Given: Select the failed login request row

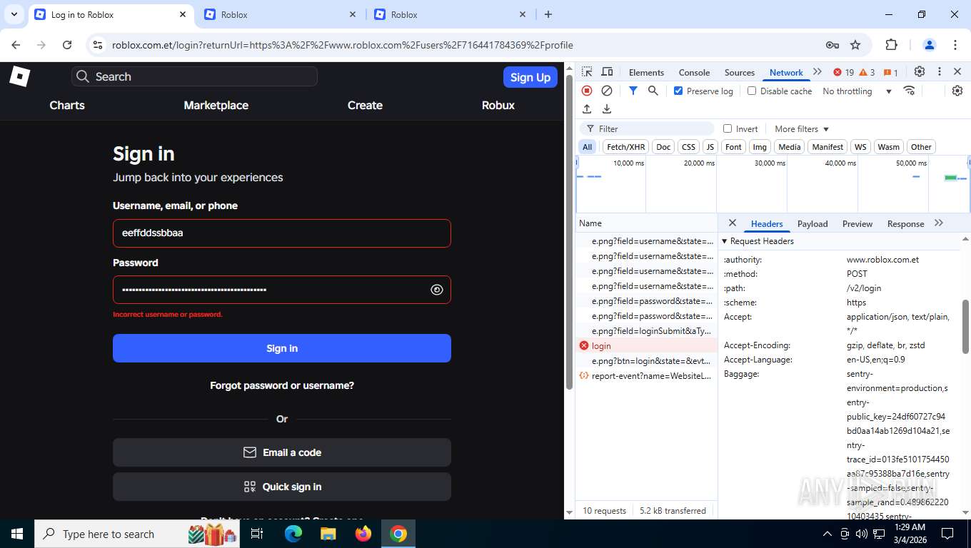Looking at the screenshot, I should [x=646, y=346].
